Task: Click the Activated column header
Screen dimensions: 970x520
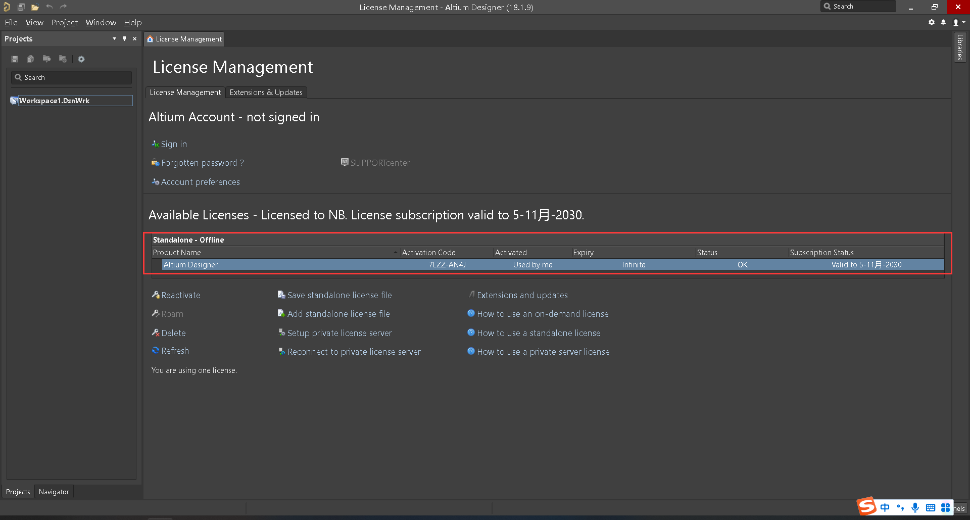Action: click(532, 253)
